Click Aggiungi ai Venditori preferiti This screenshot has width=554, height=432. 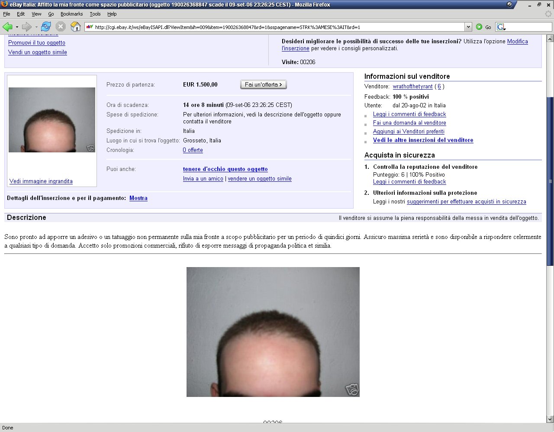tap(409, 131)
